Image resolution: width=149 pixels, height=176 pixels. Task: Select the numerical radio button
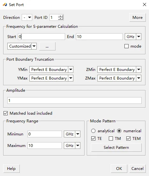pyautogui.click(x=119, y=131)
